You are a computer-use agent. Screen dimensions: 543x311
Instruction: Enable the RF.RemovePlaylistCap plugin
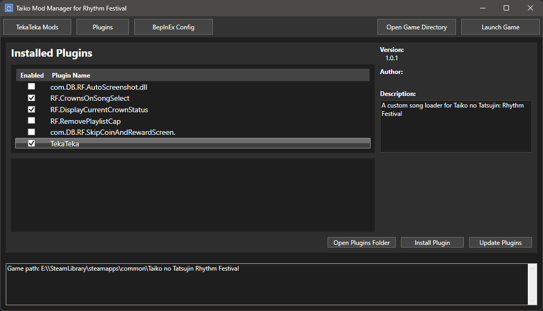tap(31, 121)
